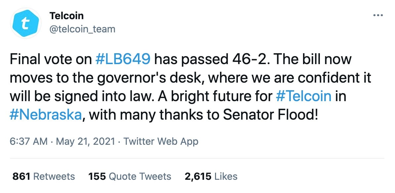Screen dimensions: 395x193
Task: Click the tweet body text about governor's desk
Action: 191,88
